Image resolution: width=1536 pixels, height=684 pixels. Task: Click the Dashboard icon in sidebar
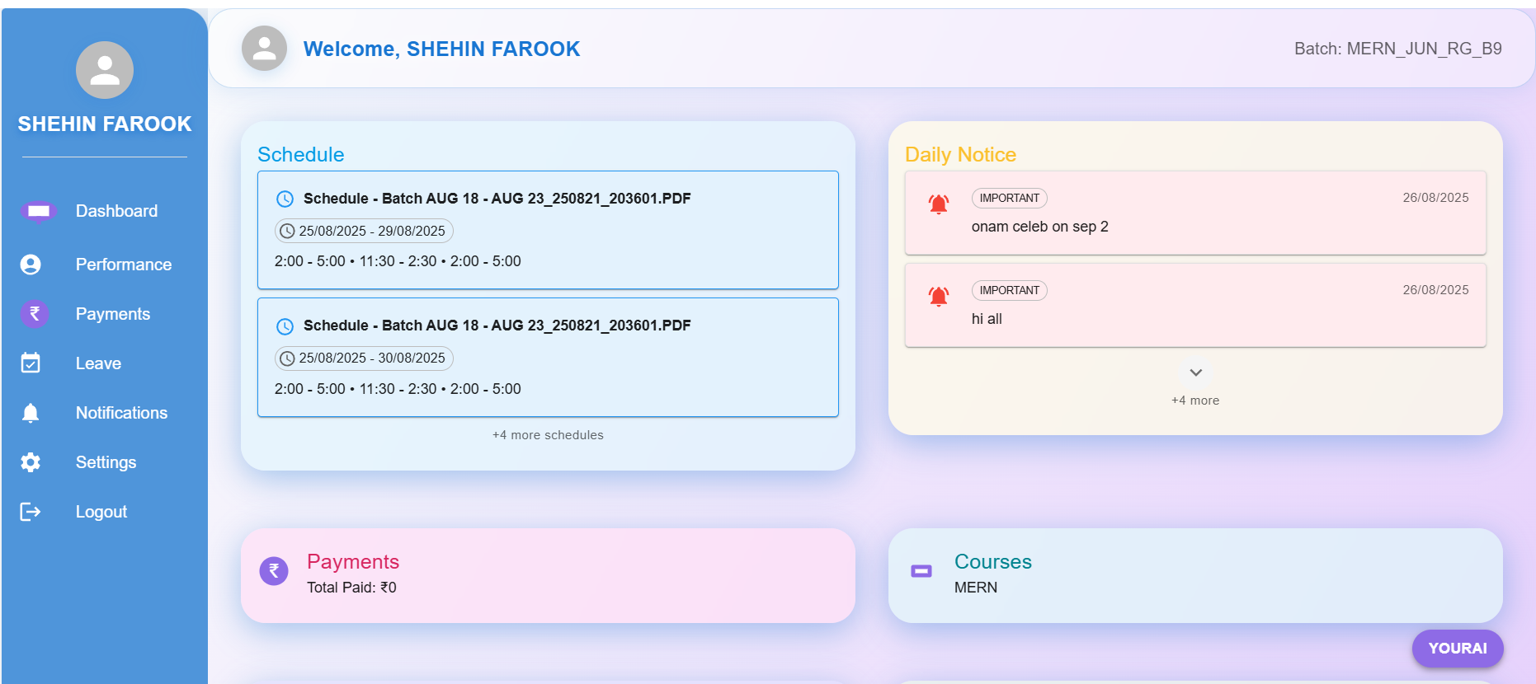38,212
